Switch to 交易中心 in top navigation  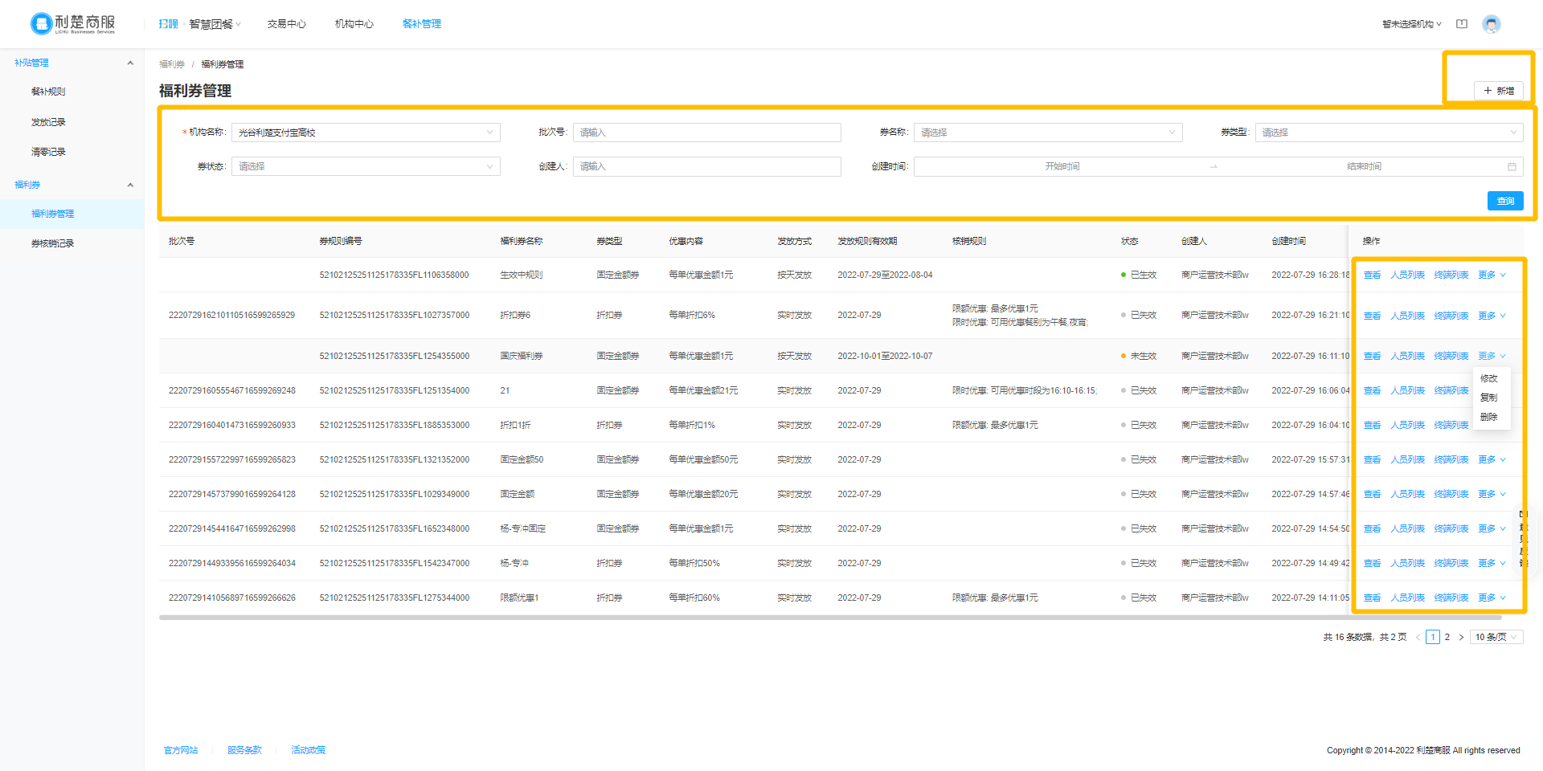click(287, 24)
